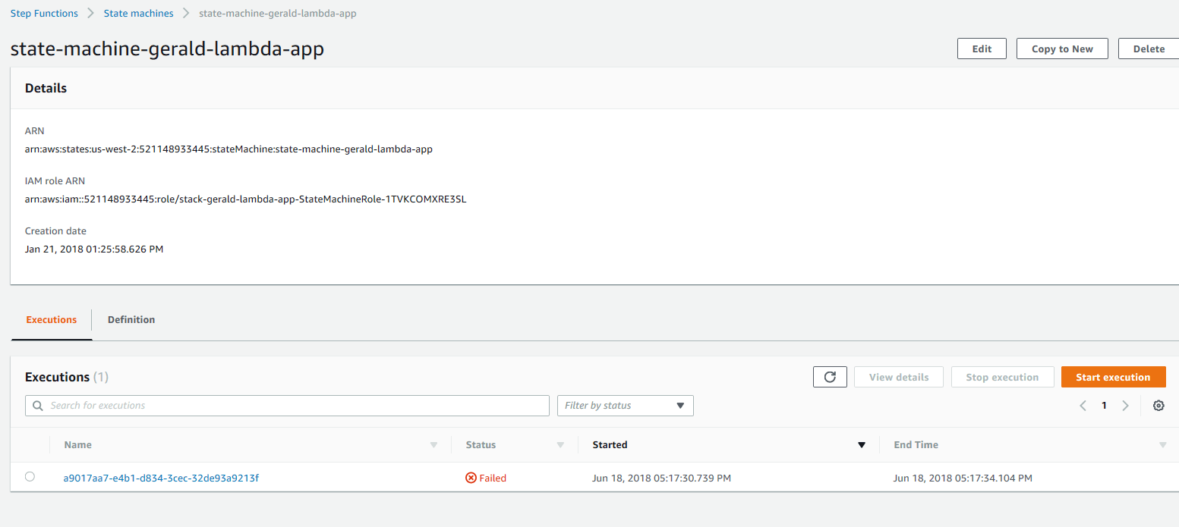Click the Failed status error icon
1179x527 pixels.
[471, 478]
